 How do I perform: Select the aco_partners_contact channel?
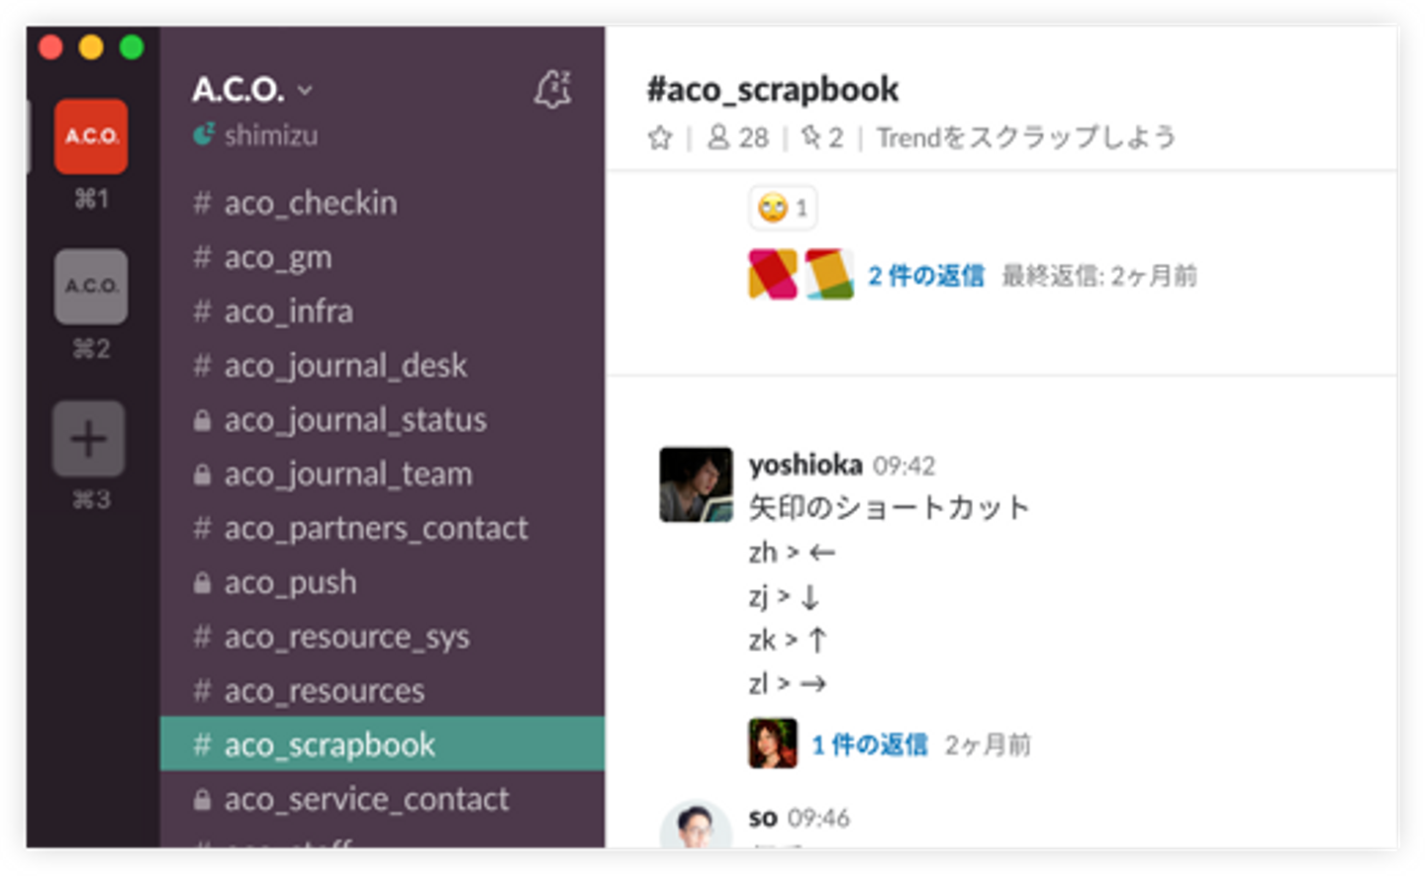(x=375, y=529)
